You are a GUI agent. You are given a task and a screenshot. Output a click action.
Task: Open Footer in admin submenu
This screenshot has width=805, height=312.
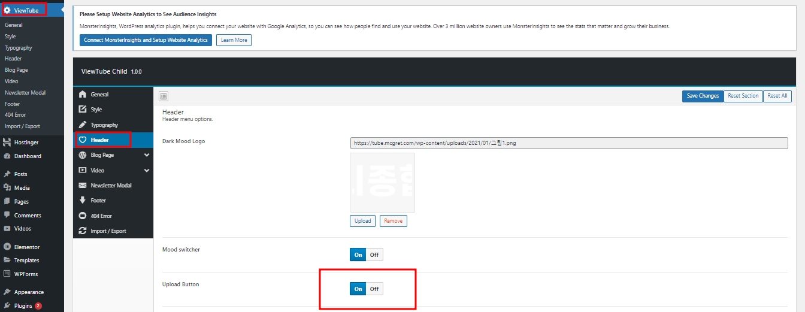pos(12,104)
